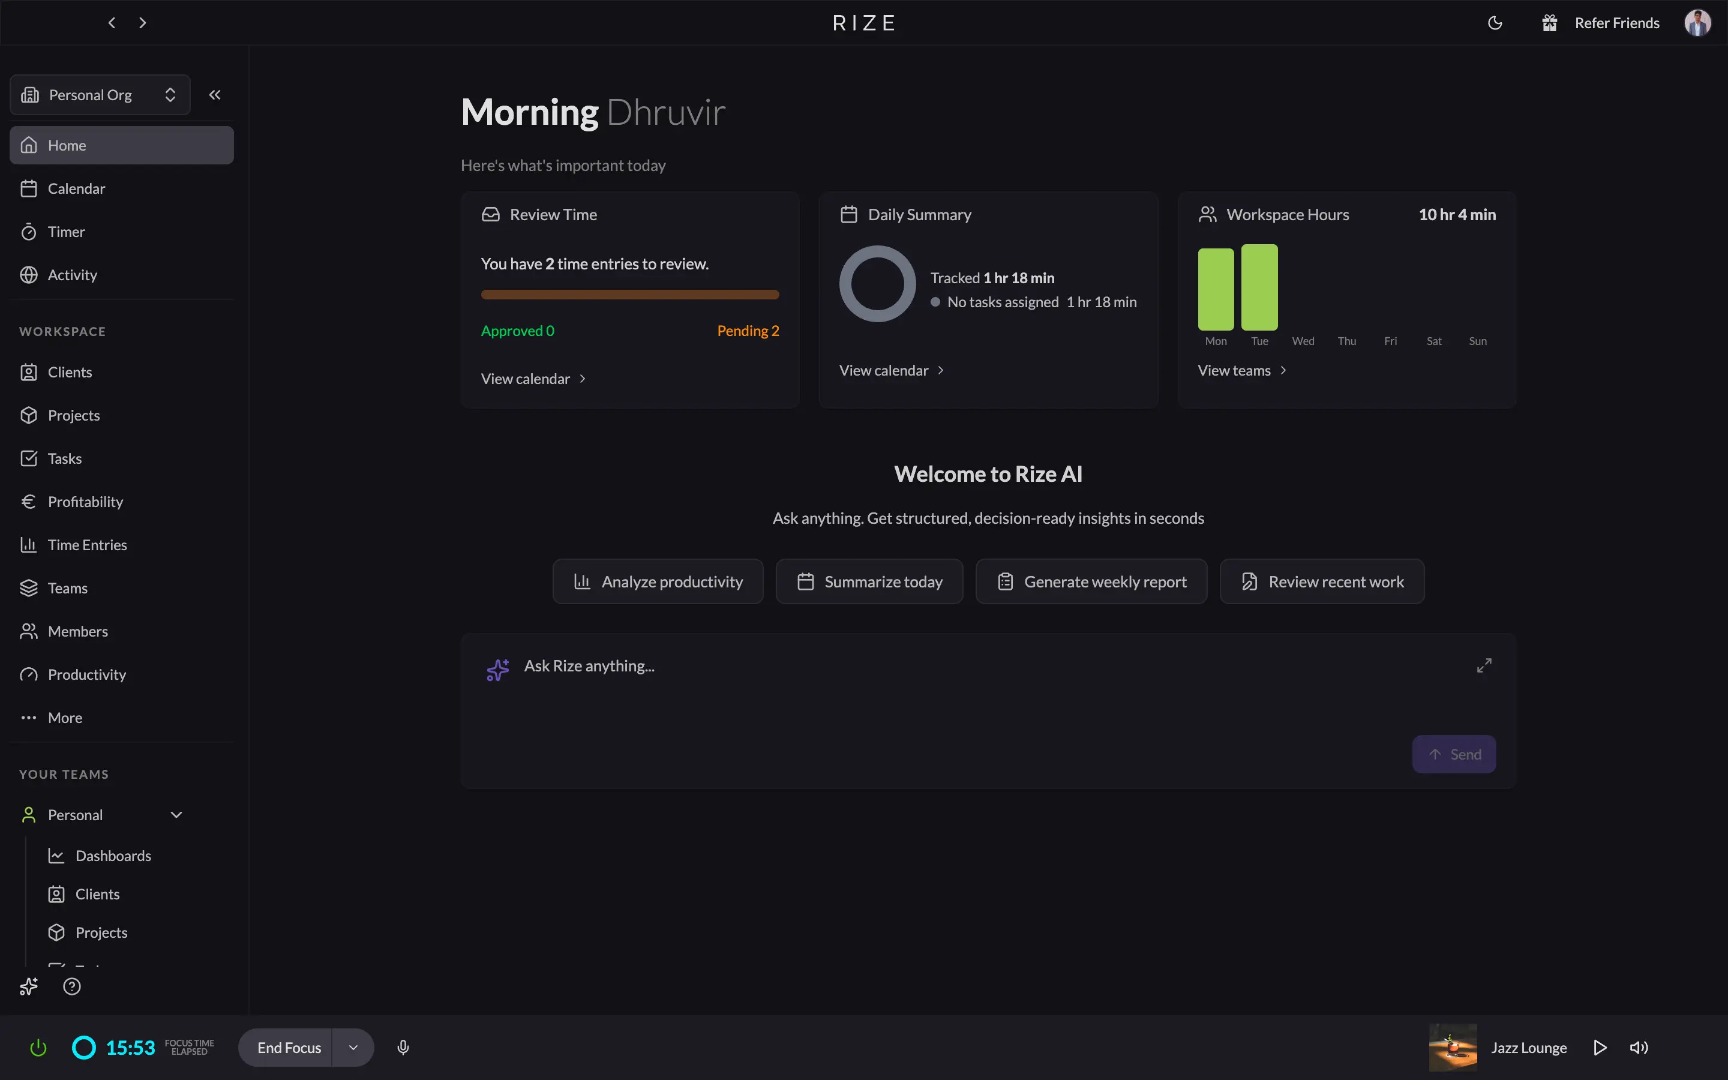The image size is (1728, 1080).
Task: Go forward with the right arrow
Action: [x=142, y=23]
